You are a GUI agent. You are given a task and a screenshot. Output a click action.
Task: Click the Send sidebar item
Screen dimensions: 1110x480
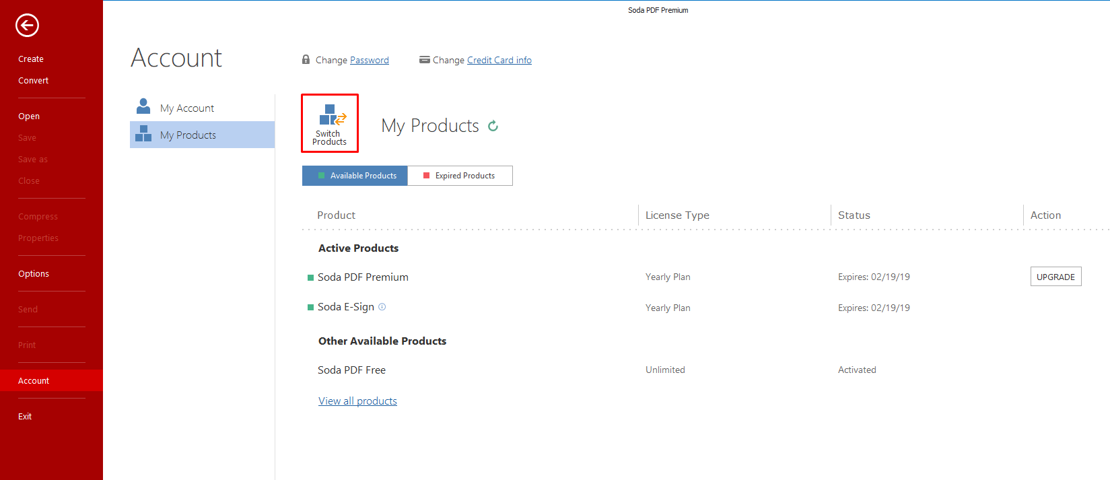[x=28, y=310]
